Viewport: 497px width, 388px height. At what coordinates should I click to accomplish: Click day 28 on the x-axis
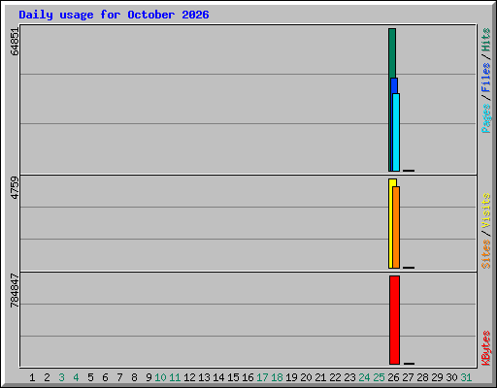[422, 377]
